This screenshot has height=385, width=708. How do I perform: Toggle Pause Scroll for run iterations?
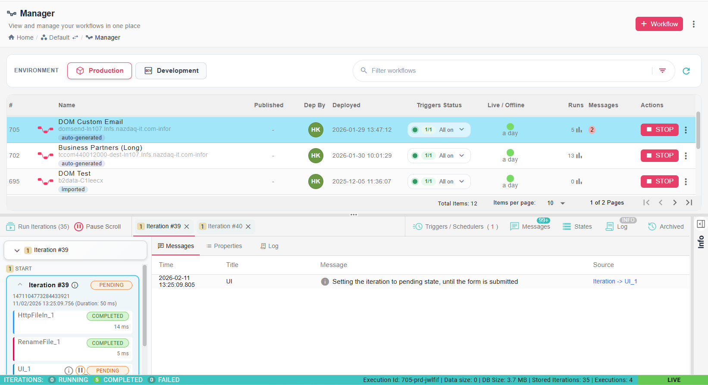(x=97, y=227)
